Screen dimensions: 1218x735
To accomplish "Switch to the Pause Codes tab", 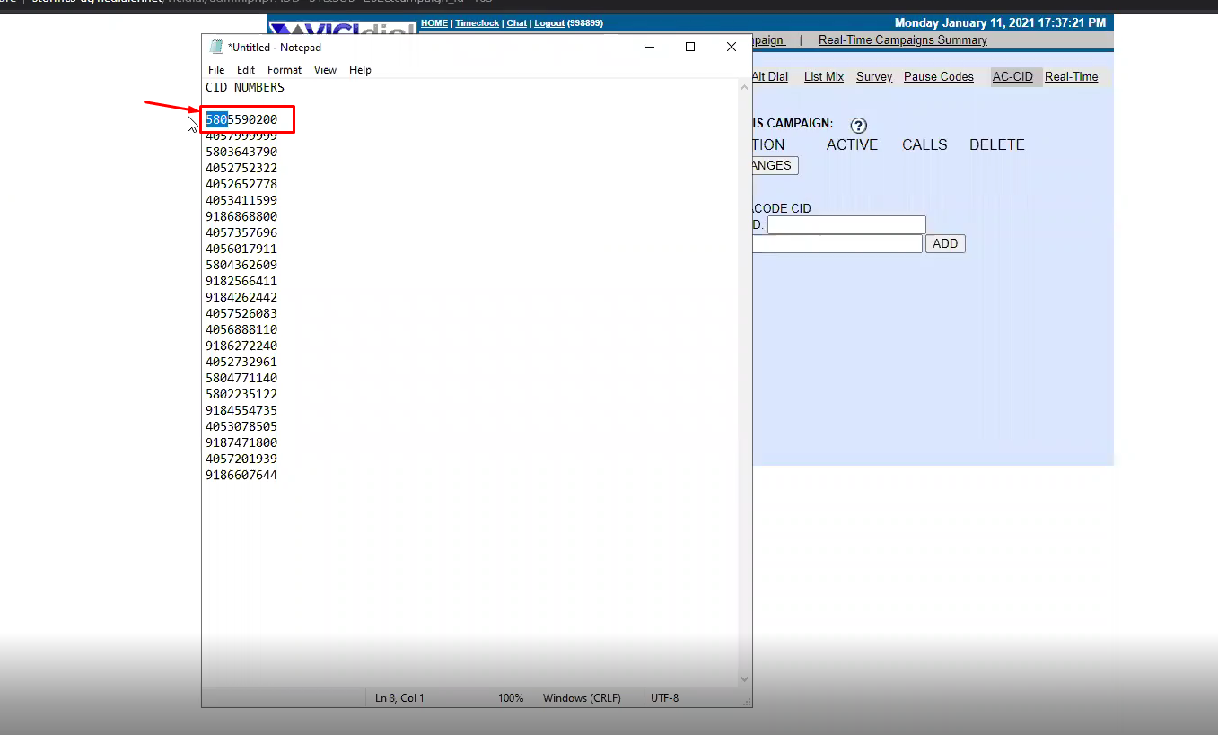I will coord(939,77).
